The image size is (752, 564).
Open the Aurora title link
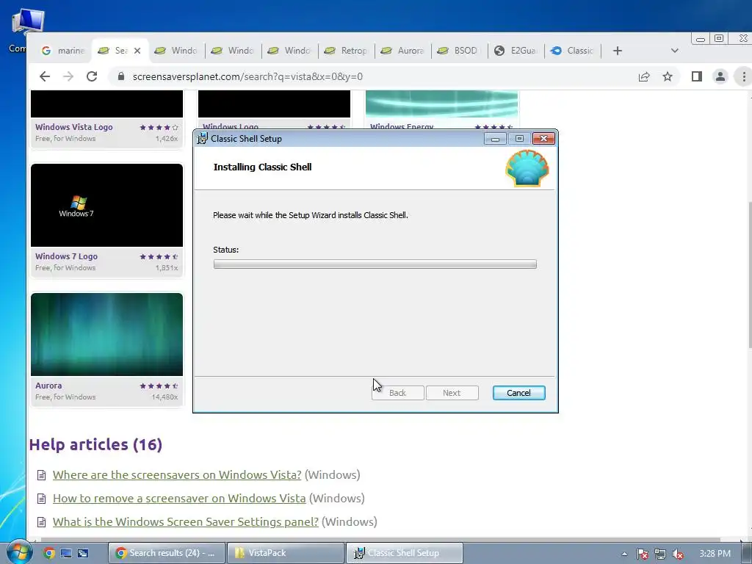48,386
